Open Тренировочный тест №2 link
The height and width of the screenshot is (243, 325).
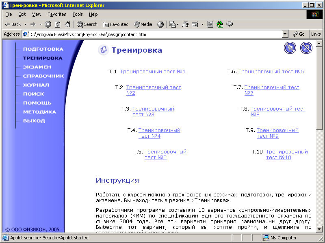[x=154, y=90]
